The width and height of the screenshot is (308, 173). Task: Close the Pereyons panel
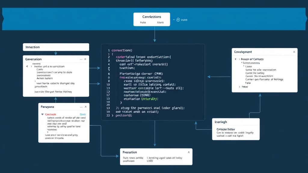(86, 107)
